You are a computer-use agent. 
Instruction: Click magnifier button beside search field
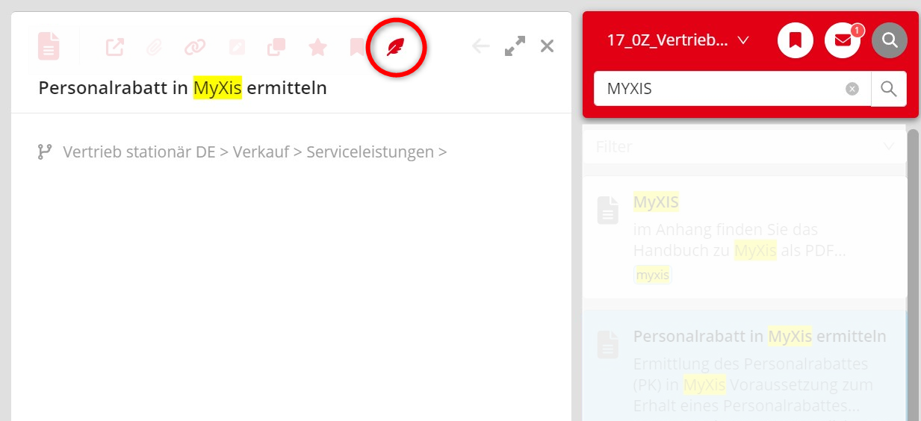889,89
